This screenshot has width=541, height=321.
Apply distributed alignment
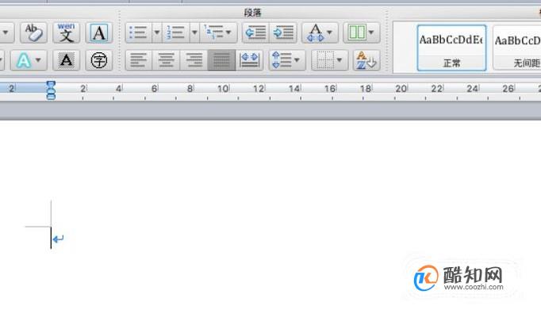pos(249,60)
